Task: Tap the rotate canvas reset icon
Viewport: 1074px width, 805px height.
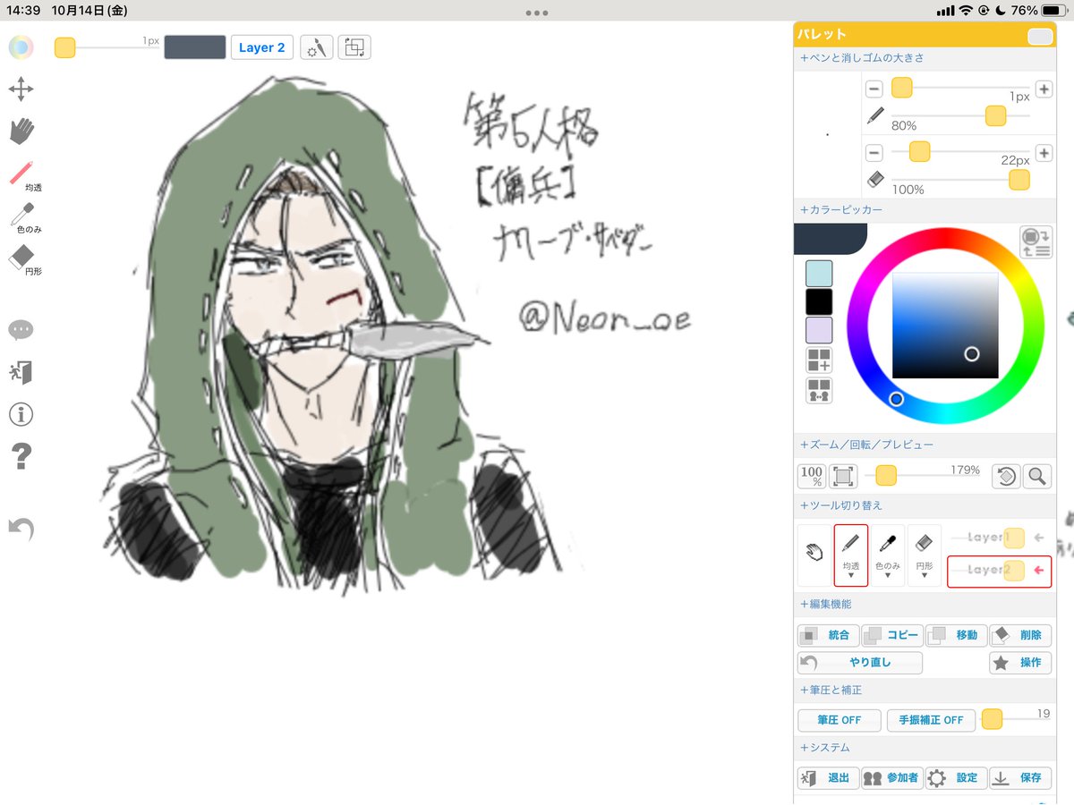Action: pos(1006,476)
